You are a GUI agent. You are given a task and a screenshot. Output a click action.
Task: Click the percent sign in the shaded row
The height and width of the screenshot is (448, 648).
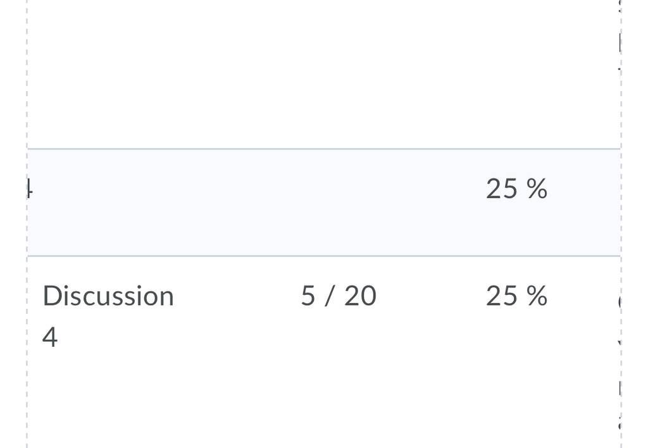(x=537, y=189)
